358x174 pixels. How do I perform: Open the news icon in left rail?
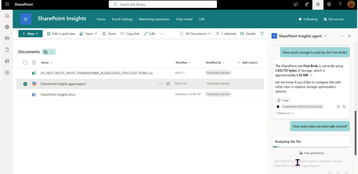[7, 38]
